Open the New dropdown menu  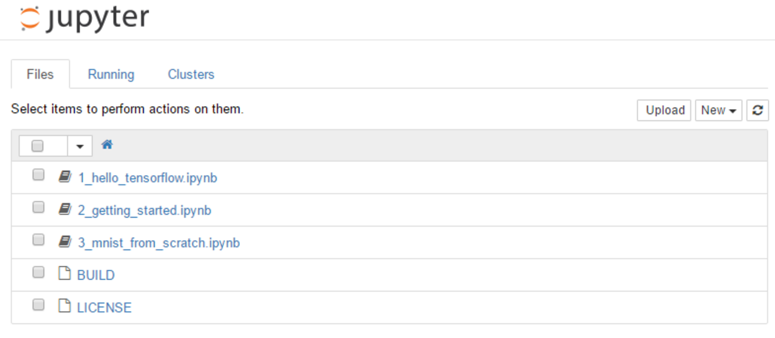coord(718,110)
